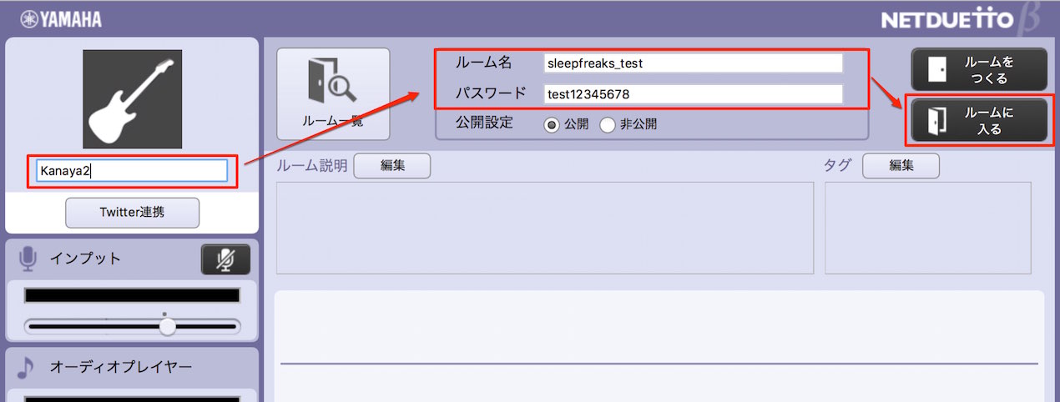Select the 非公開 radio button
The image size is (1060, 402).
click(x=608, y=124)
